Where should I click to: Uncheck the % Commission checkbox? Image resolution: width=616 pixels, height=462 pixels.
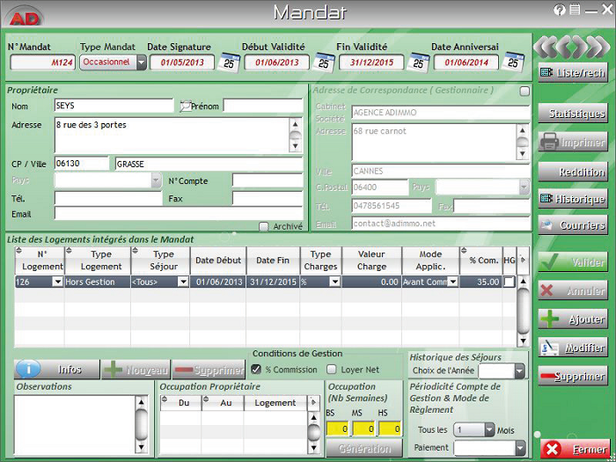click(x=256, y=370)
